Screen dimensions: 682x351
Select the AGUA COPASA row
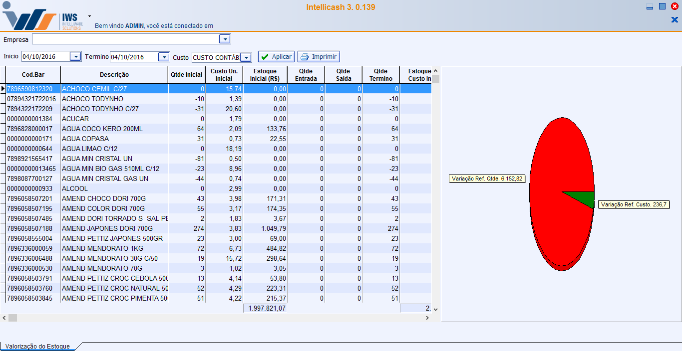pyautogui.click(x=219, y=139)
